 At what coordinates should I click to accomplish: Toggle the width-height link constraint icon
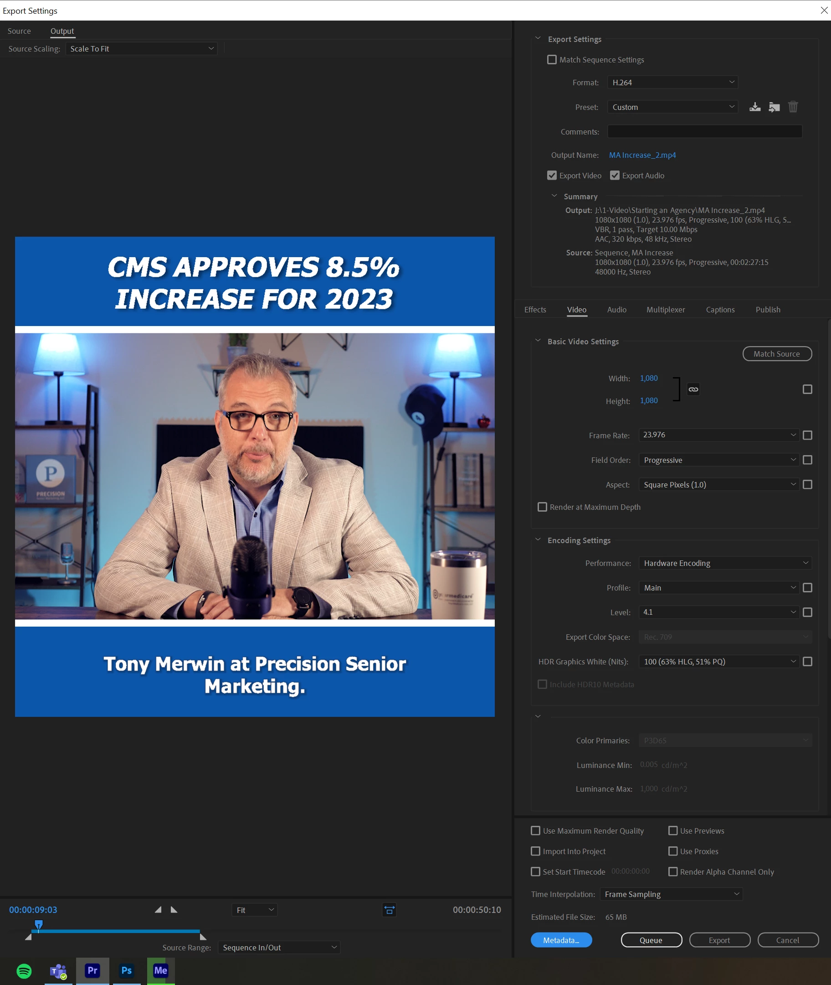point(693,389)
